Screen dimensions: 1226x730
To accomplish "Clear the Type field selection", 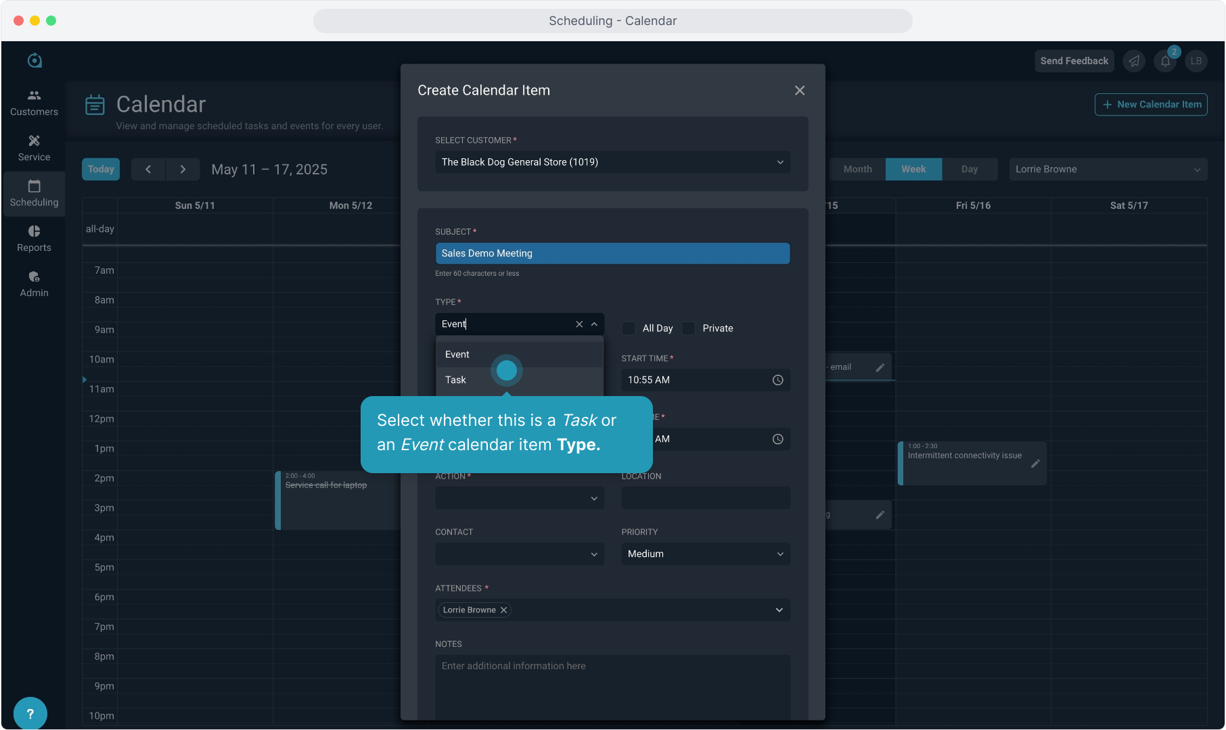I will click(x=579, y=324).
